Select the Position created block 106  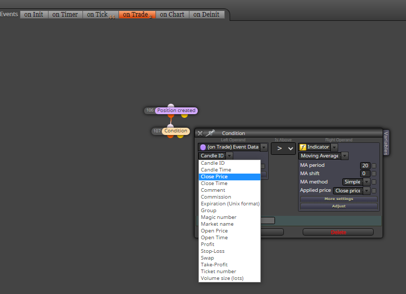tap(176, 111)
